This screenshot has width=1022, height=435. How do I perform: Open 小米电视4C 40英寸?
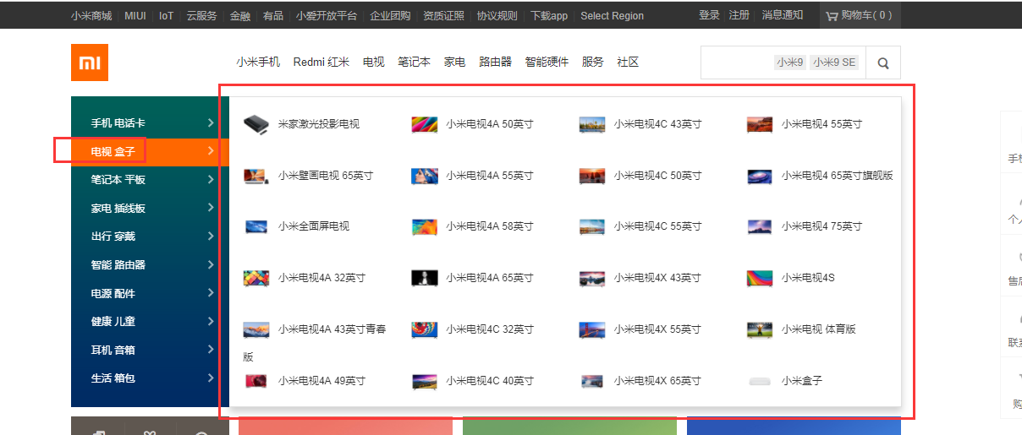click(490, 381)
